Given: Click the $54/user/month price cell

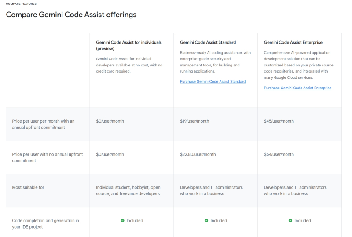Looking at the screenshot, I should (279, 154).
